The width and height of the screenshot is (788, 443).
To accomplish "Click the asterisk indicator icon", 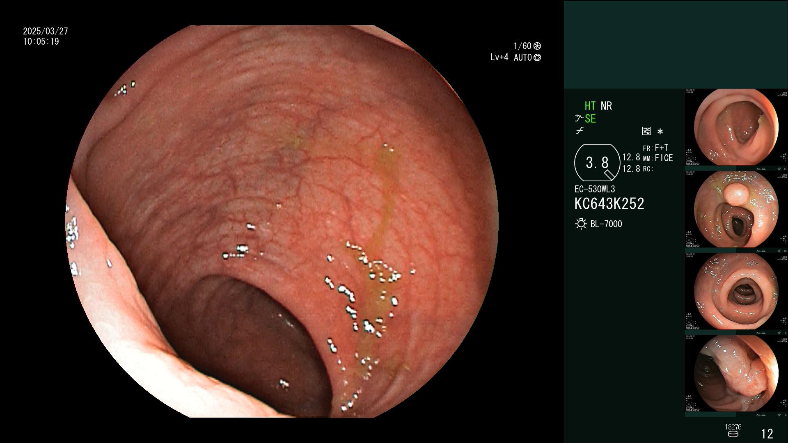I will coord(660,132).
